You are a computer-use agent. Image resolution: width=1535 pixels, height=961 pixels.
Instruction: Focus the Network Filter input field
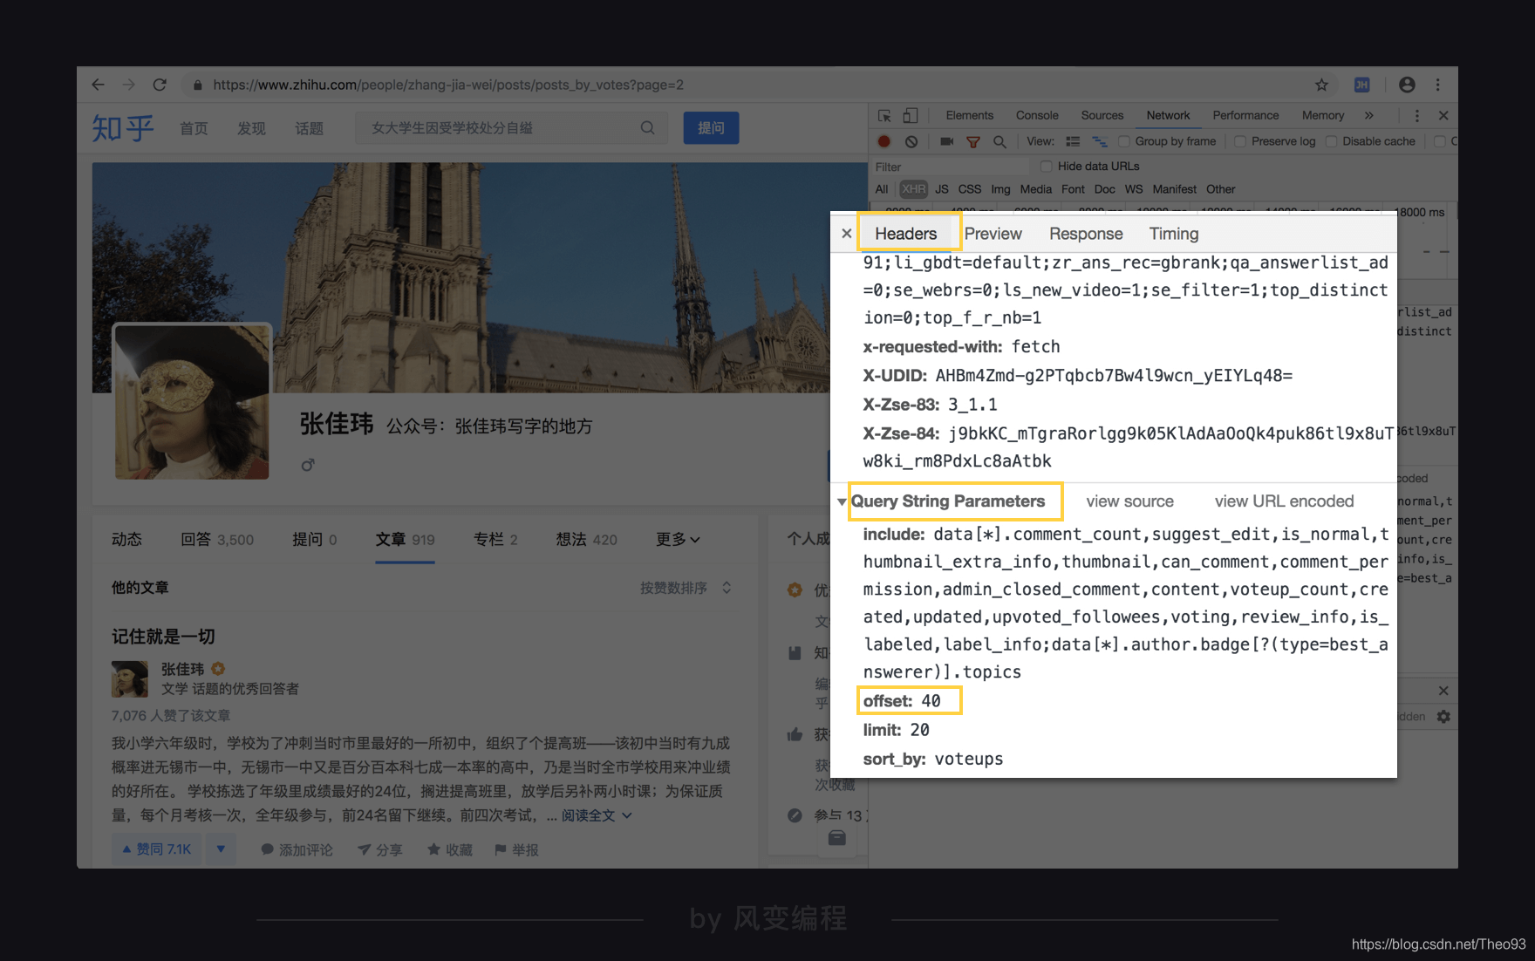[951, 167]
